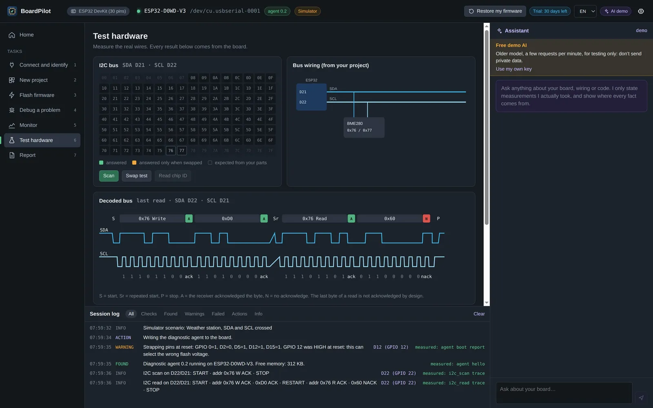653x408 pixels.
Task: Open the Report task
Action: pyautogui.click(x=42, y=155)
